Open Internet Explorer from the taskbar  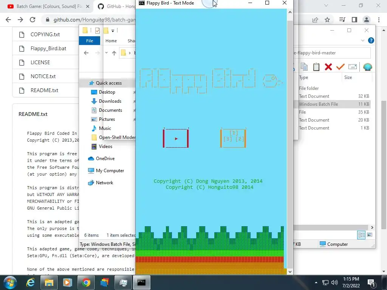pos(30,282)
